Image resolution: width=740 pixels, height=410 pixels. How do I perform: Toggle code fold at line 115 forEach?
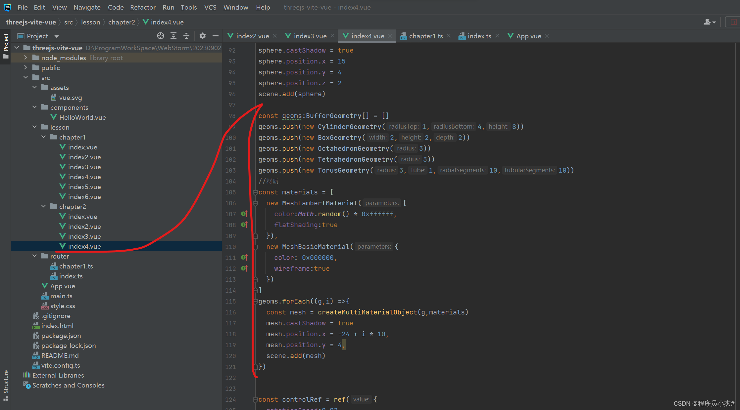point(255,302)
